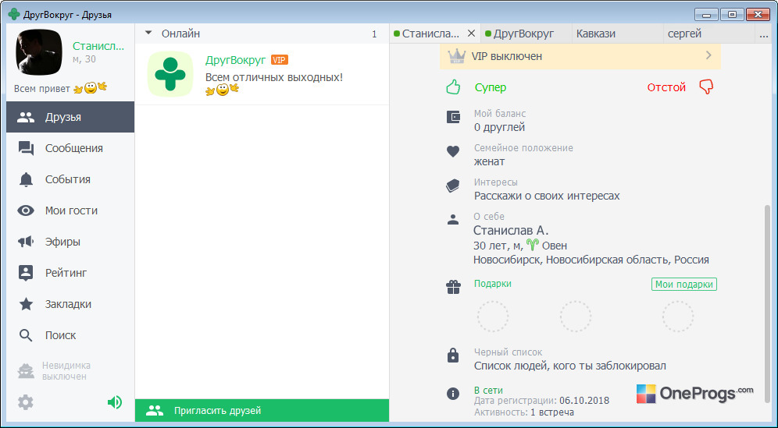Open the ДругВокруг contact avatar

(170, 74)
